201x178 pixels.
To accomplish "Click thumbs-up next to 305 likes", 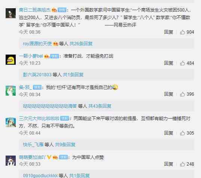I will pyautogui.click(x=182, y=133).
